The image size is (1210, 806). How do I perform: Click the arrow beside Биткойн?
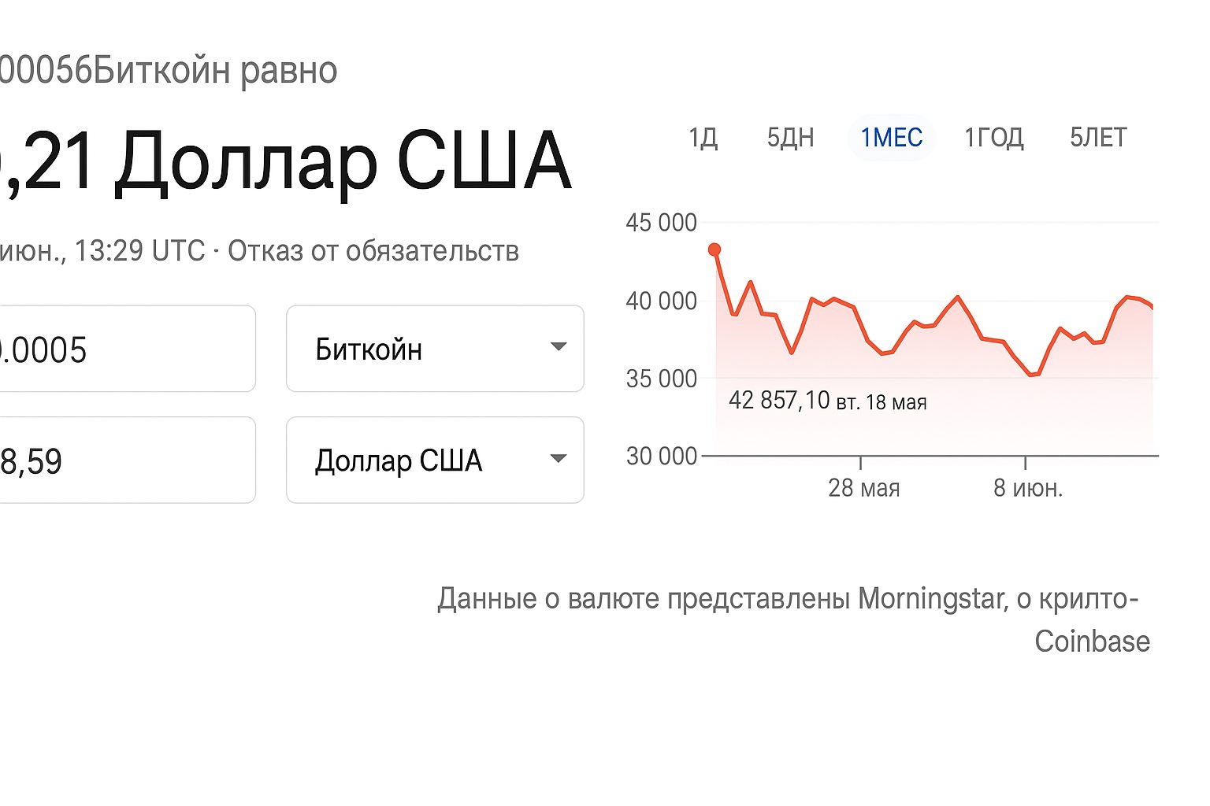559,346
